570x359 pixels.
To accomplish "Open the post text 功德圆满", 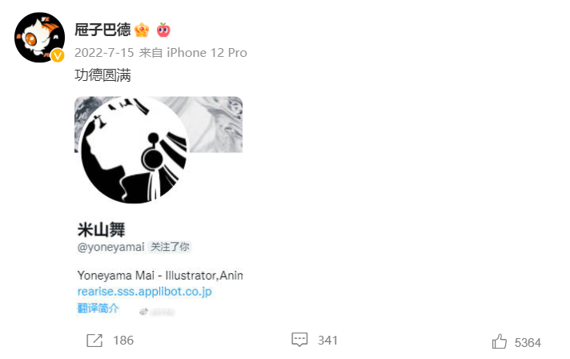I will tap(103, 75).
